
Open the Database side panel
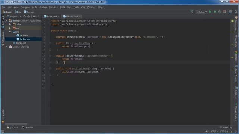(x=236, y=93)
